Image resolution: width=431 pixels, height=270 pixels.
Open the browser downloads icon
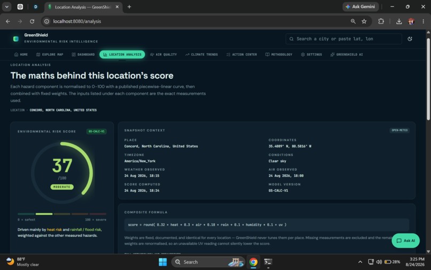[x=399, y=21]
